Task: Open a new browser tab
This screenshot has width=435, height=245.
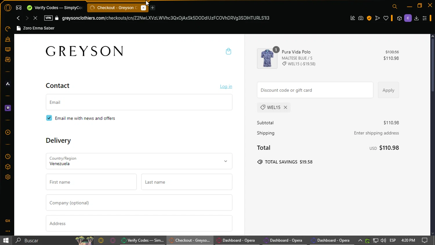Action: click(153, 8)
